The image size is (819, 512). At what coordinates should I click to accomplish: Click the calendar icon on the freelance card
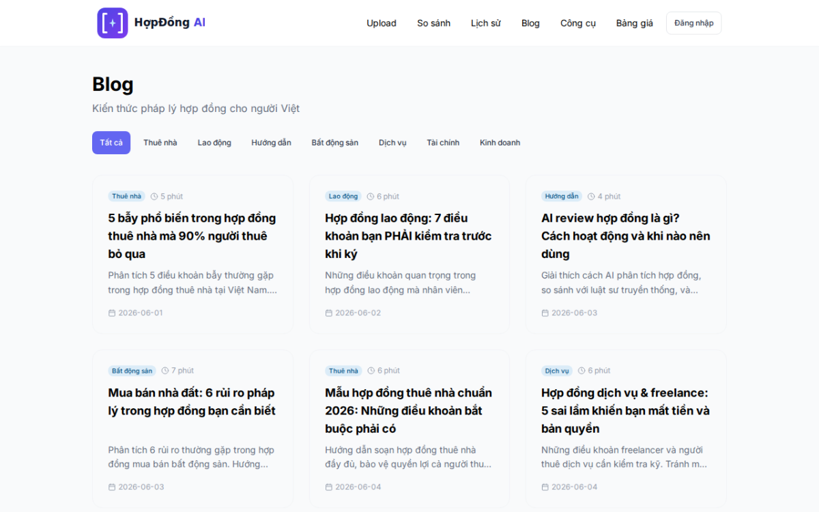(545, 487)
